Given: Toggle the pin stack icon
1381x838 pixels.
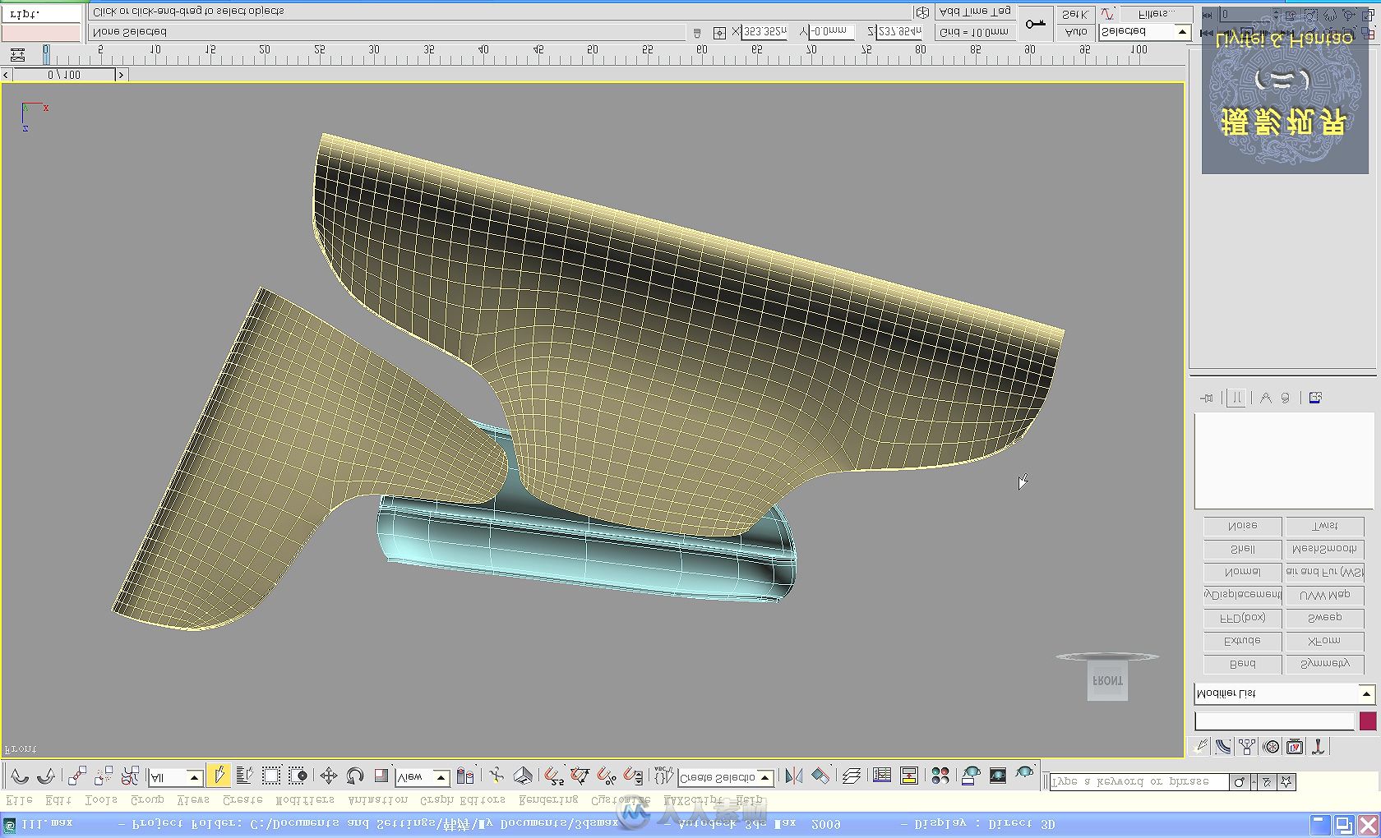Looking at the screenshot, I should click(1206, 398).
